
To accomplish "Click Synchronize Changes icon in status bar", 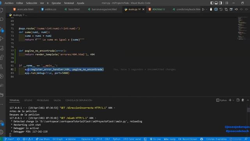I will 18,139.
